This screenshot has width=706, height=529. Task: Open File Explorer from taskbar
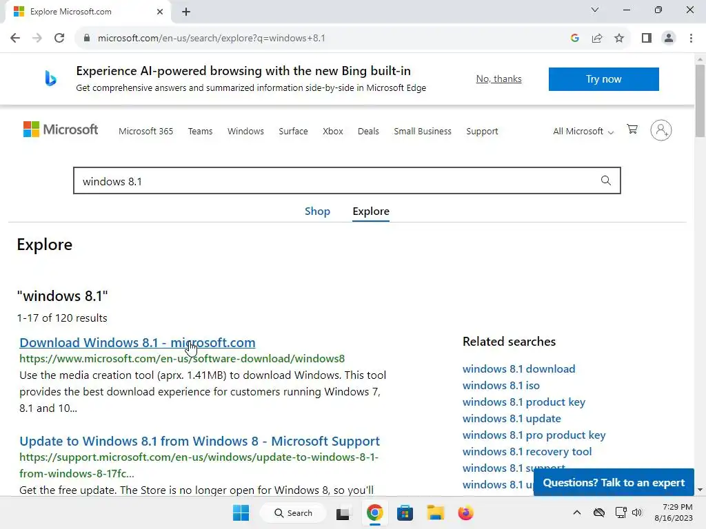click(x=436, y=512)
